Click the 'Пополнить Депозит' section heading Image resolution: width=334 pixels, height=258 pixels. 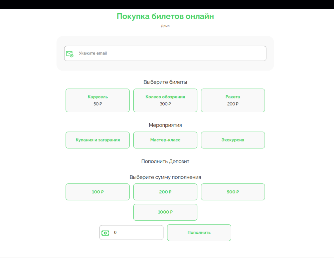tap(165, 161)
